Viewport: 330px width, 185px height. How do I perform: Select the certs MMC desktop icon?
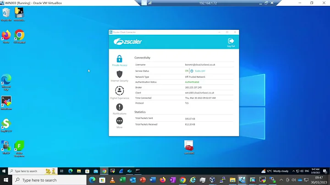point(189,147)
